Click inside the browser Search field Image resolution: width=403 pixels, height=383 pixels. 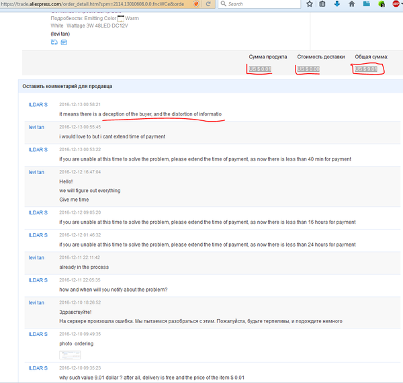click(x=262, y=4)
